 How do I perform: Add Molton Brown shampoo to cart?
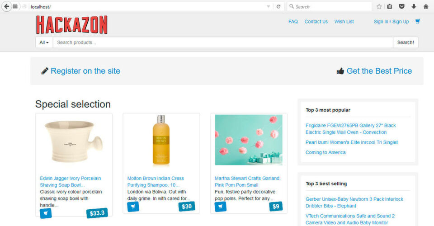tap(133, 207)
